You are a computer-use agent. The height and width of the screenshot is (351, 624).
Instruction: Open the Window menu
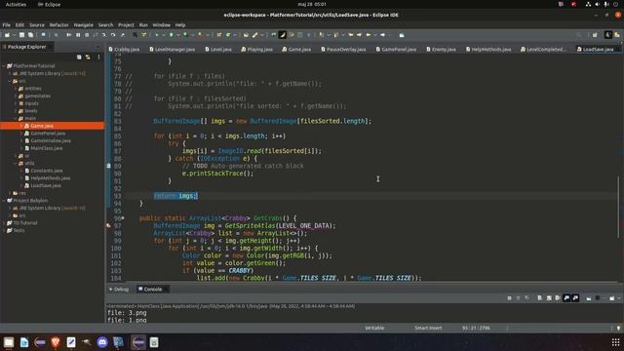[161, 24]
